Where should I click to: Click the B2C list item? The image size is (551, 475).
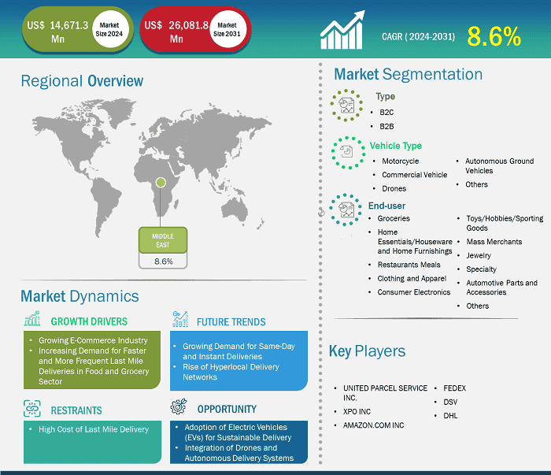pos(386,113)
